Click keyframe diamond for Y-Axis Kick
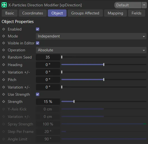 coord(4,109)
